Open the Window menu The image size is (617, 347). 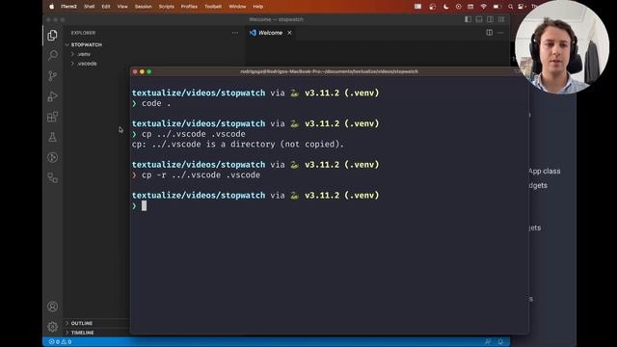click(237, 7)
